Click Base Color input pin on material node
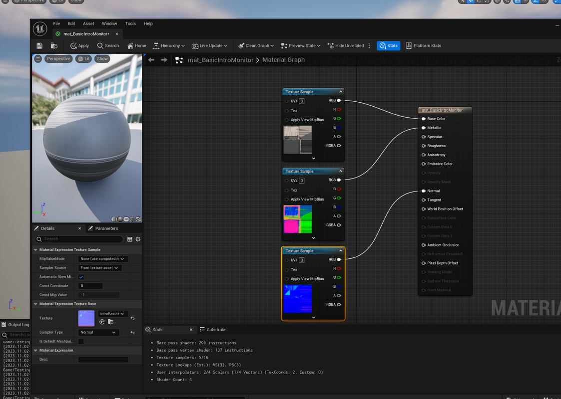Screen dimensions: 561x399 click(x=424, y=119)
